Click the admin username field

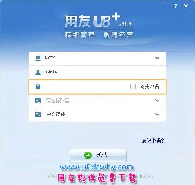tap(97, 72)
